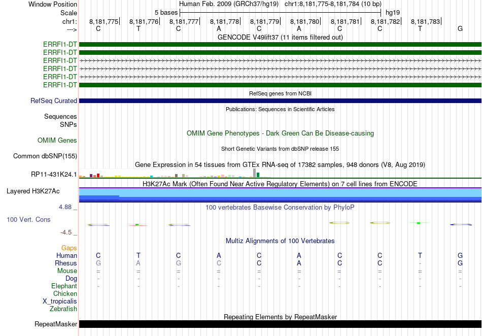Click the Dog species label
The image size is (482, 336).
72,279
